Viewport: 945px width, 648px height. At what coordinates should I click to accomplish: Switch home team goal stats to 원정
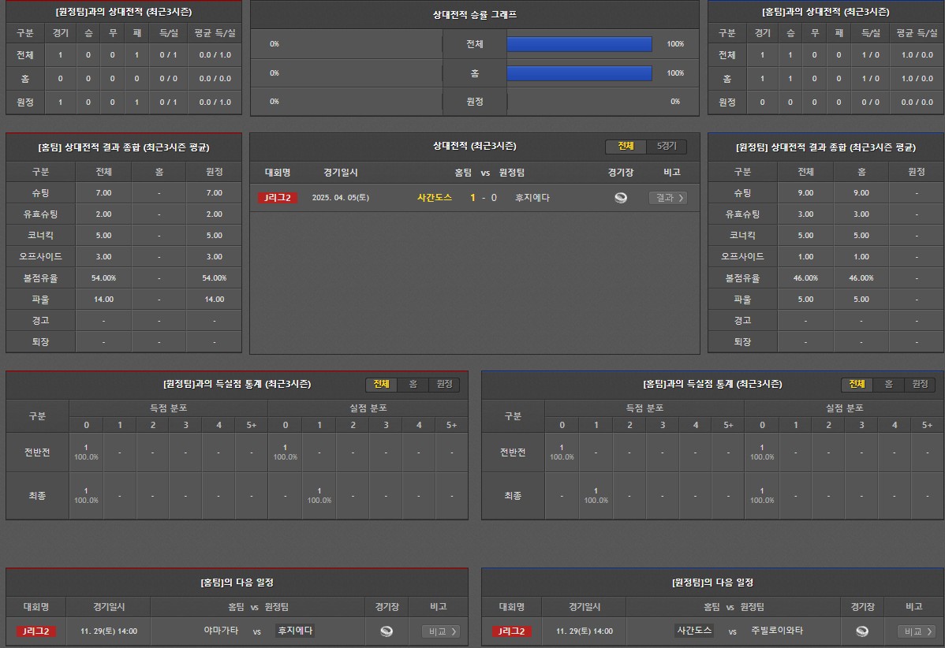click(x=444, y=384)
